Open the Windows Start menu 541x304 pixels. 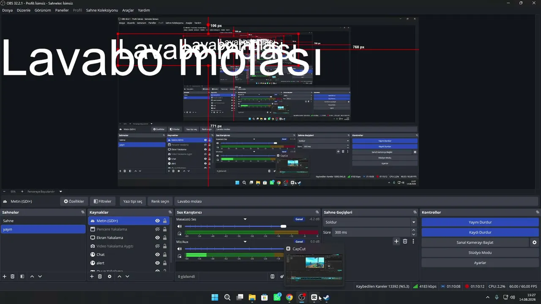point(215,297)
